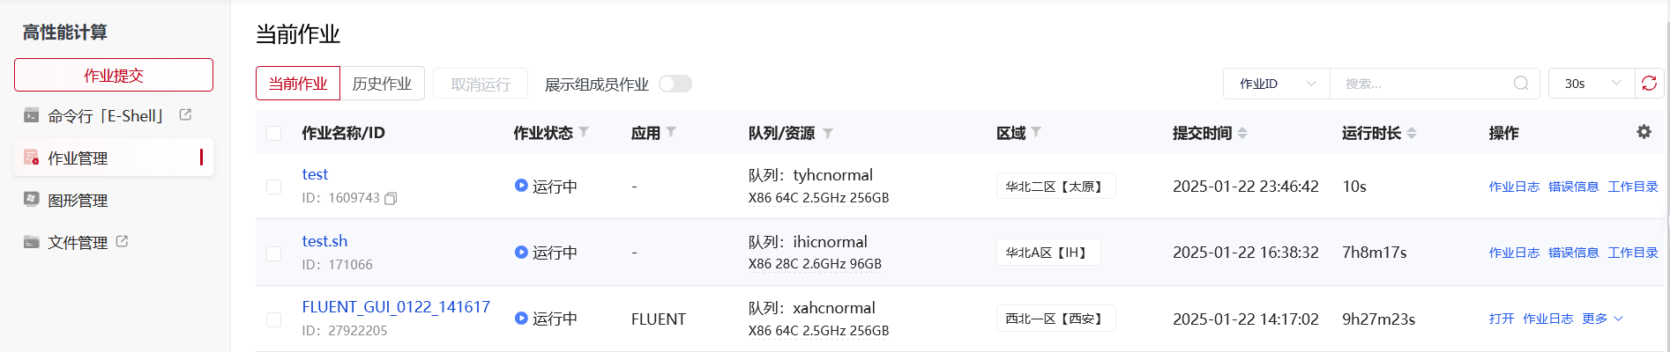
Task: Click the search magnifier icon
Action: 1521,84
